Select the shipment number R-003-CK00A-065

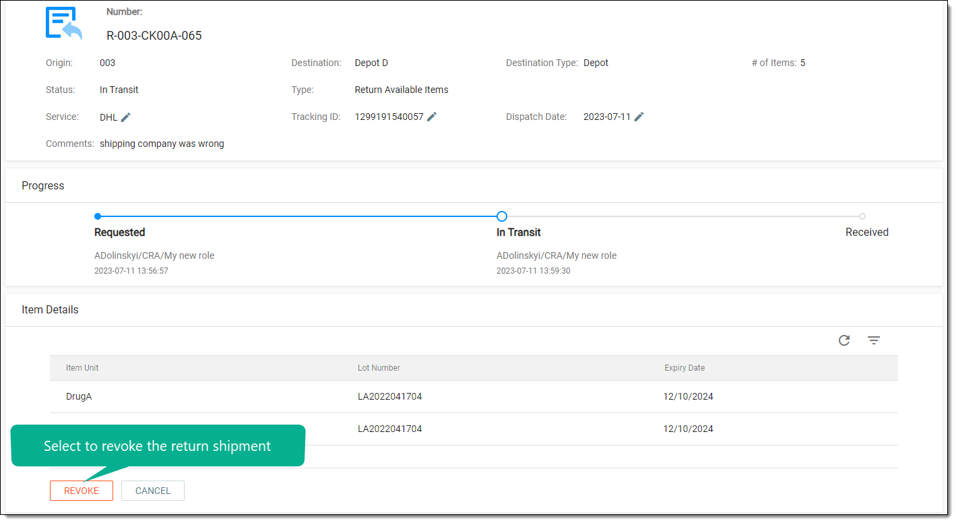[x=154, y=36]
